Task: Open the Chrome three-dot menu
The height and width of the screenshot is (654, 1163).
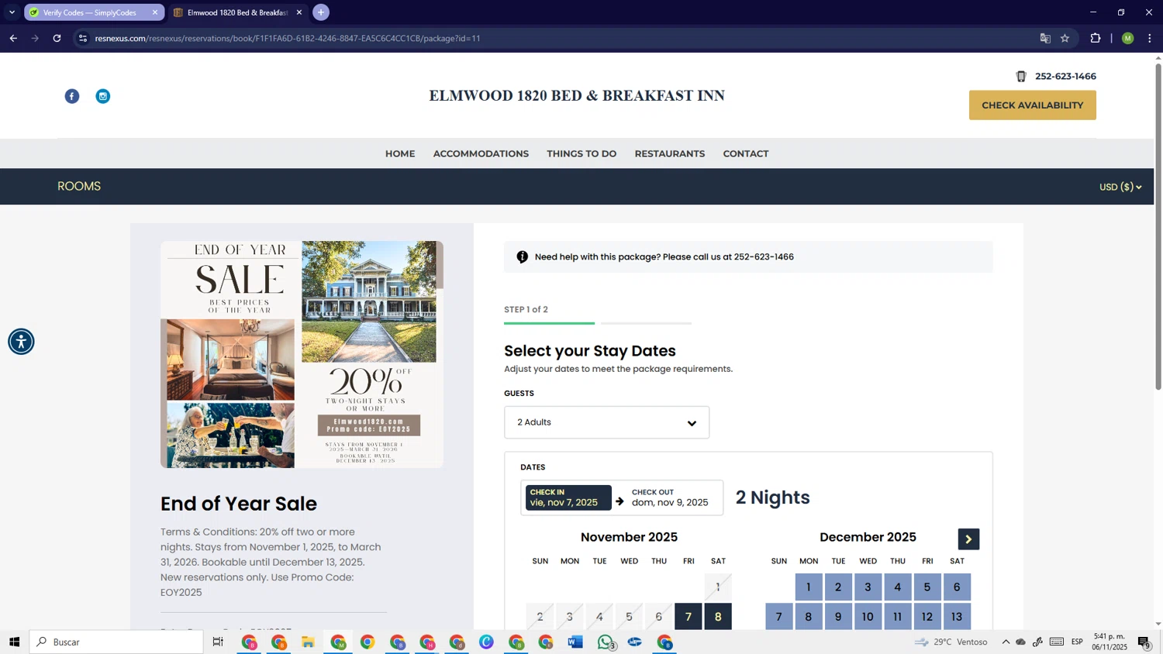Action: [x=1150, y=38]
